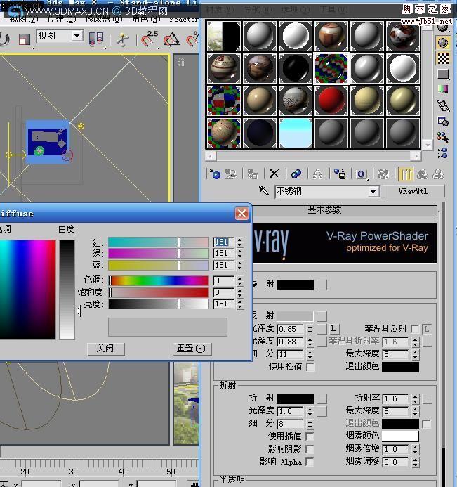The image size is (457, 487).
Task: Click 亮度 value spinner arrows
Action: click(x=239, y=304)
